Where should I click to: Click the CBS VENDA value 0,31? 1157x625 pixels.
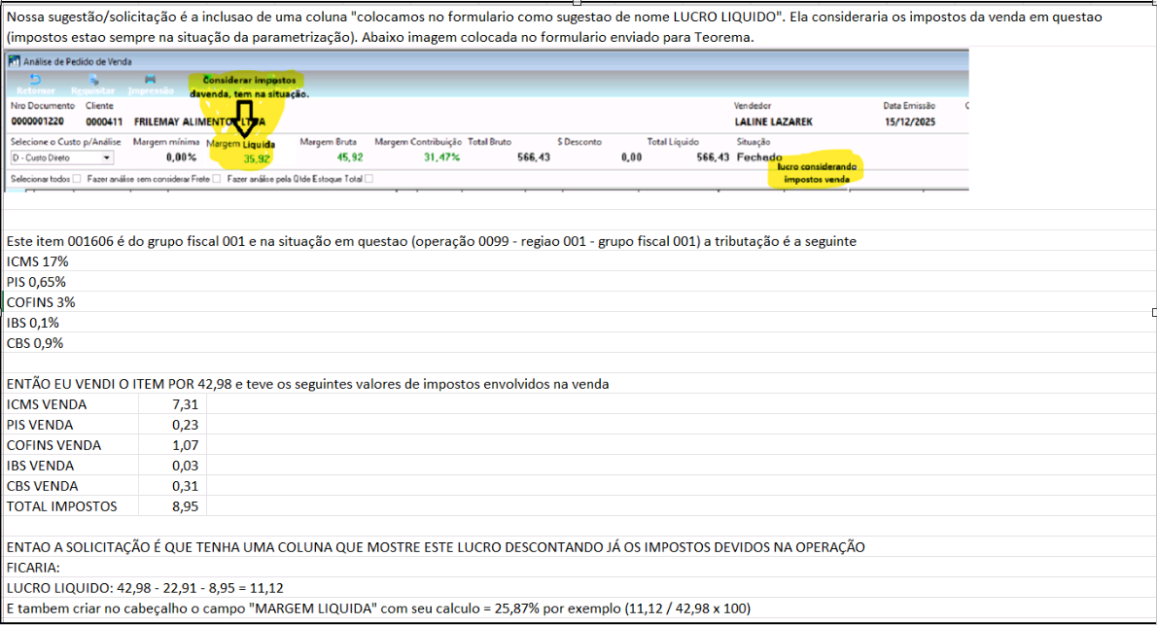coord(173,486)
